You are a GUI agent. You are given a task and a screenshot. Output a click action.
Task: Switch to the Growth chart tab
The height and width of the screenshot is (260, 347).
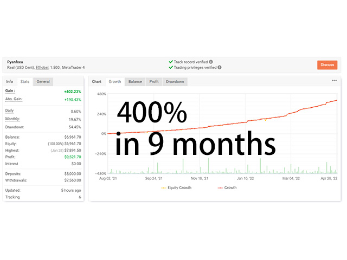115,82
